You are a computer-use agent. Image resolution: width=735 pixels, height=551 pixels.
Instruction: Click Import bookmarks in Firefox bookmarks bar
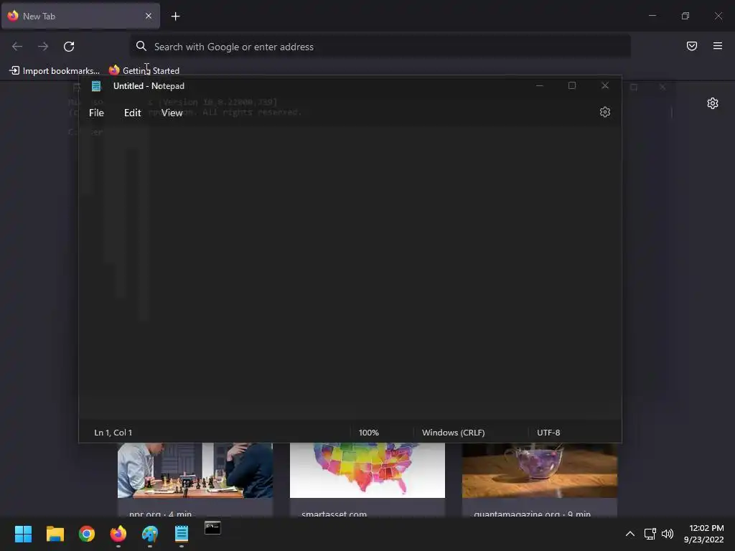(x=55, y=71)
